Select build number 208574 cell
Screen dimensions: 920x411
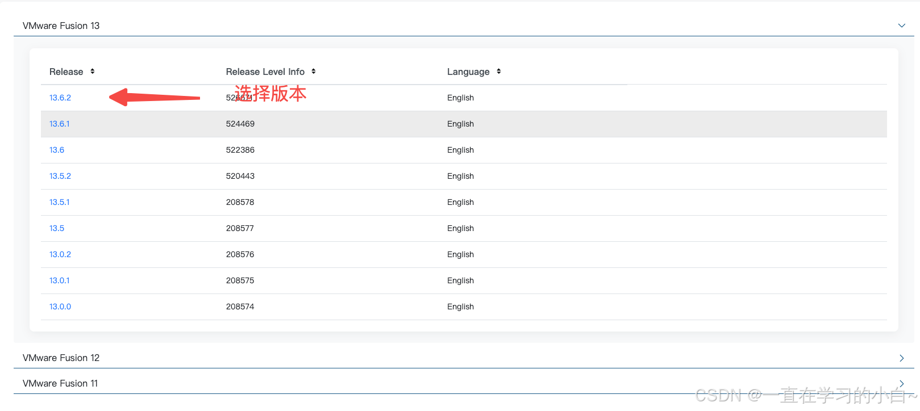pos(240,307)
